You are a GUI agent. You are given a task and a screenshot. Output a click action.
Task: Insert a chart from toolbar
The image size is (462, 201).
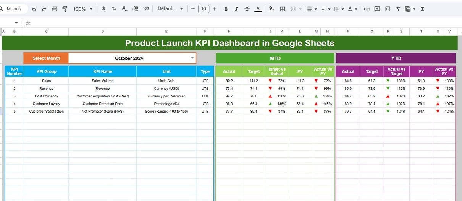(x=388, y=9)
